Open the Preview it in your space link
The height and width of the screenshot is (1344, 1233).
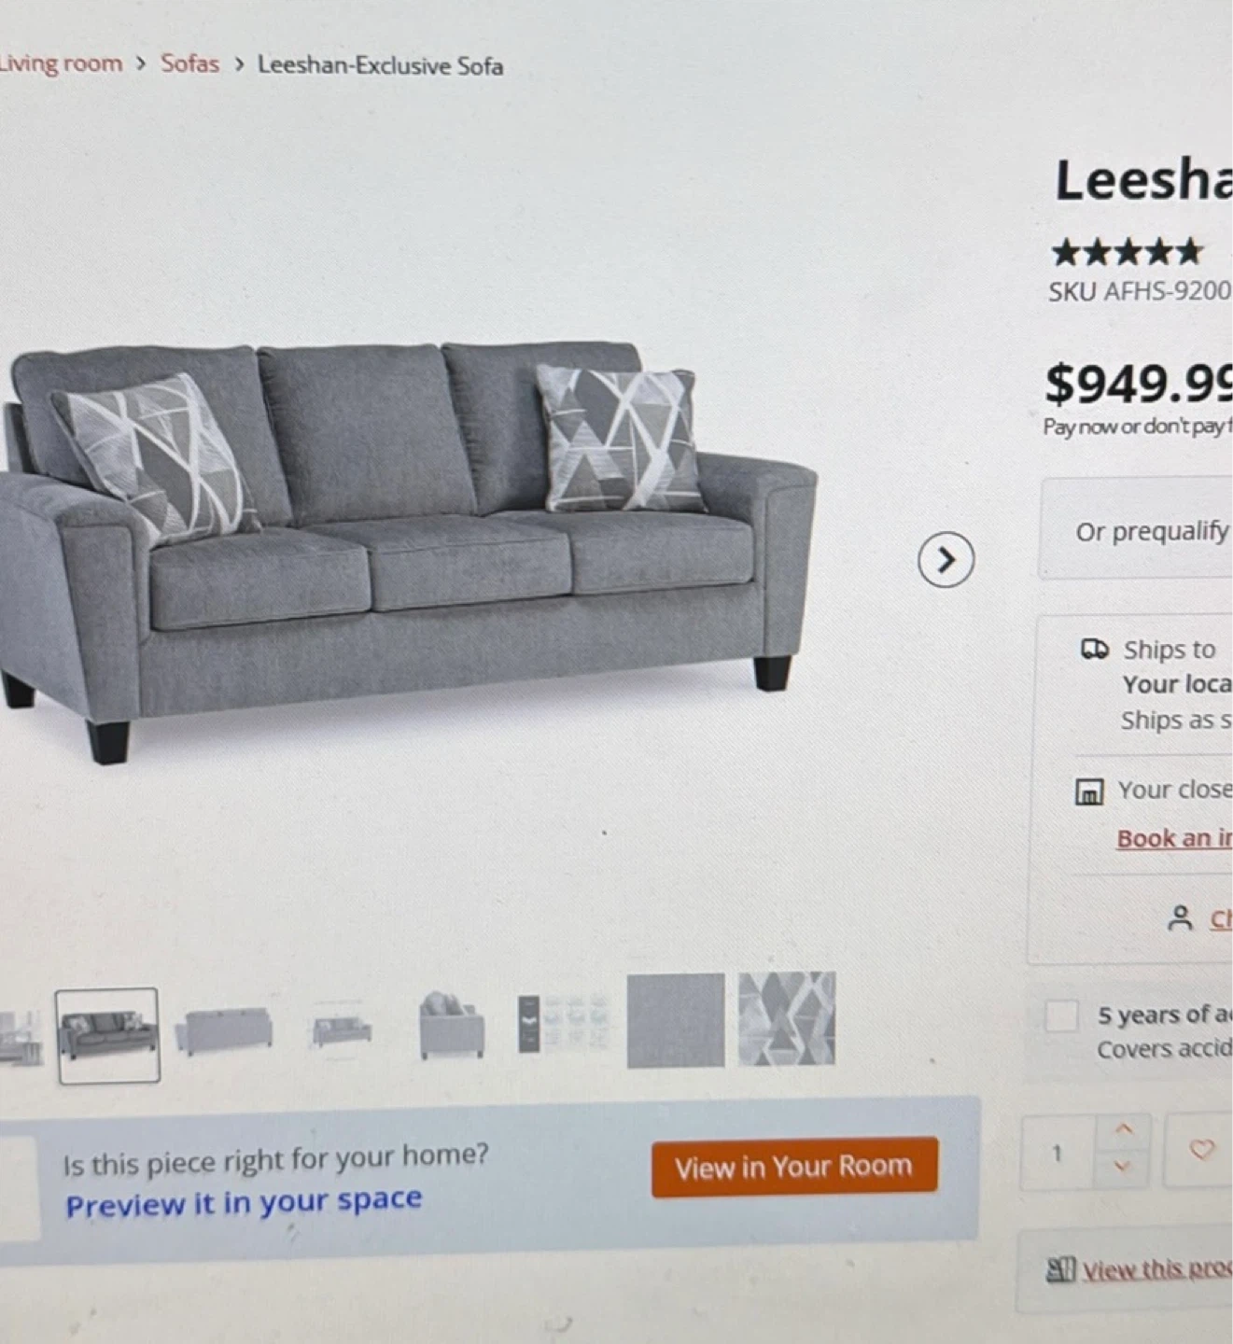pyautogui.click(x=244, y=1202)
